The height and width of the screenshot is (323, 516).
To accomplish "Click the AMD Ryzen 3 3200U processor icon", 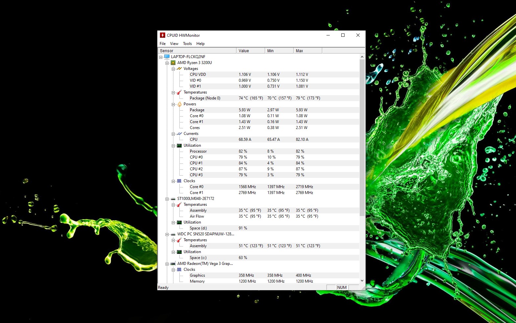I will pos(173,63).
